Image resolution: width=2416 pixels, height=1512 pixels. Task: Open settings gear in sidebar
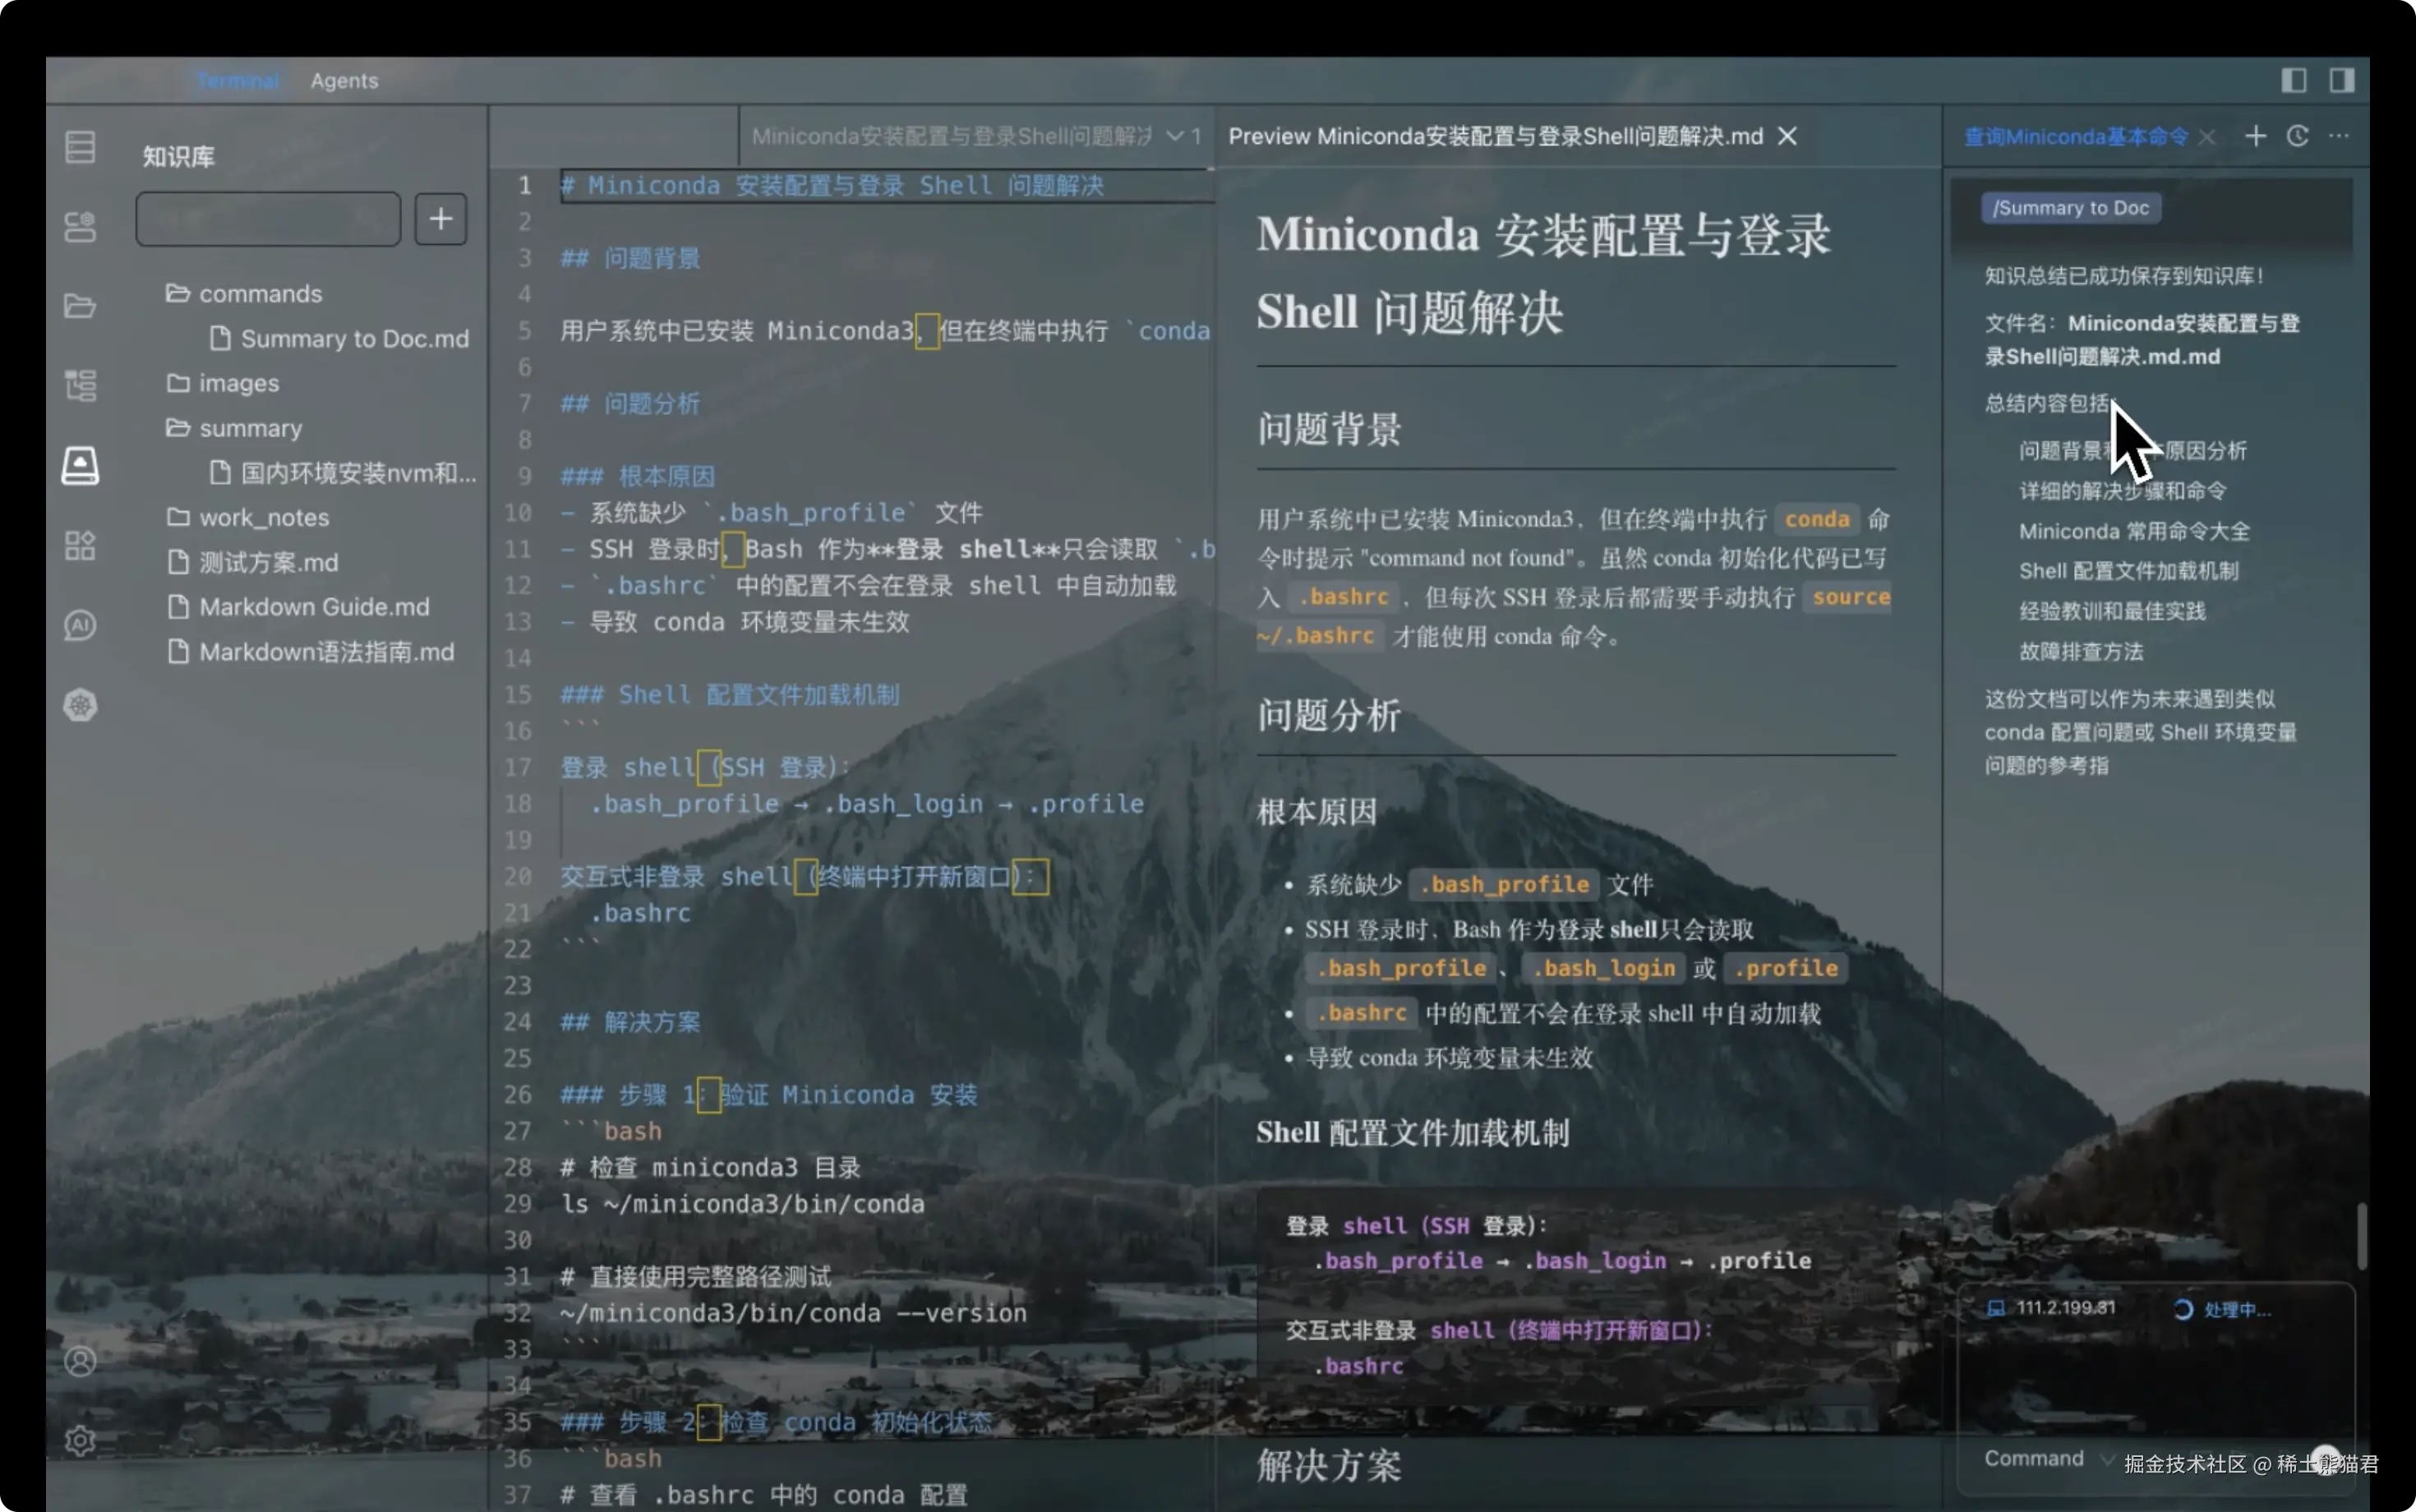point(80,1441)
